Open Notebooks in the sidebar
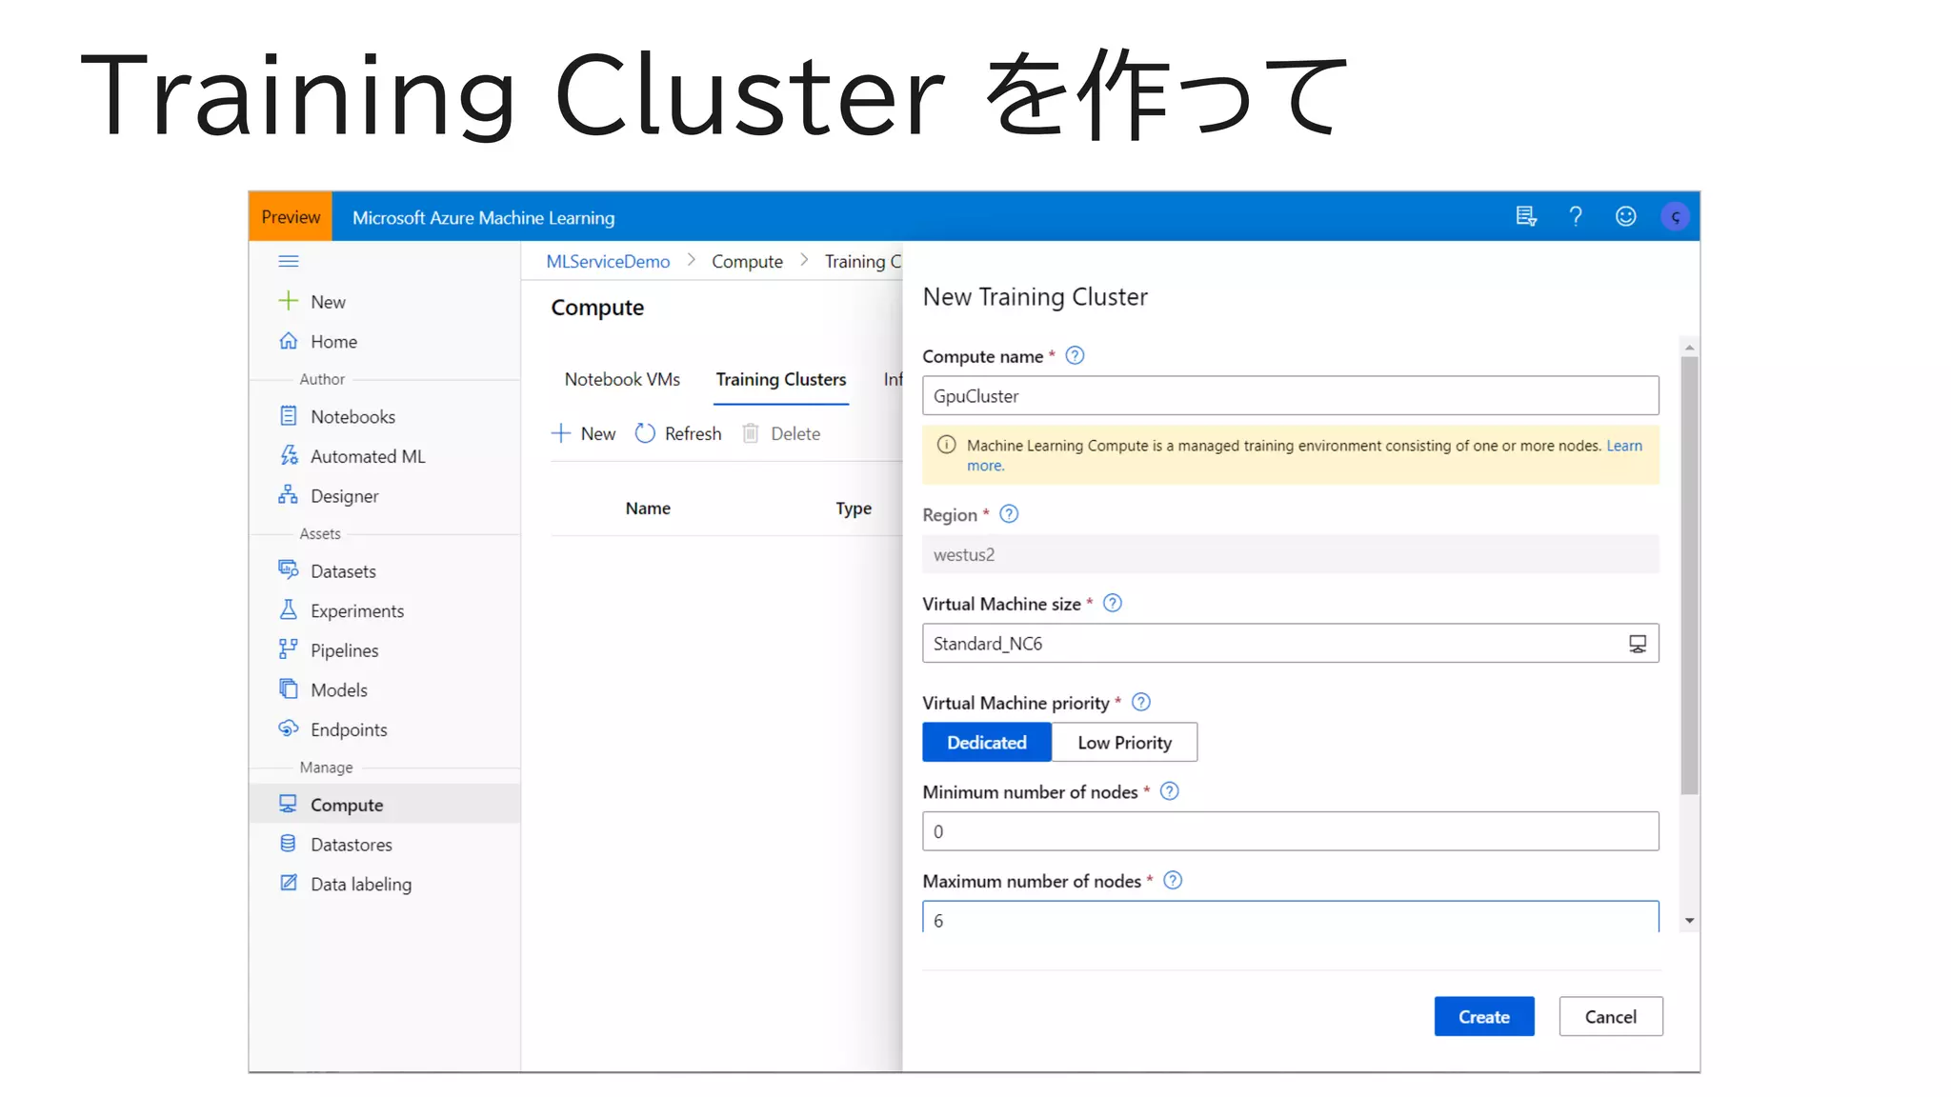The width and height of the screenshot is (1951, 1097). click(x=352, y=417)
